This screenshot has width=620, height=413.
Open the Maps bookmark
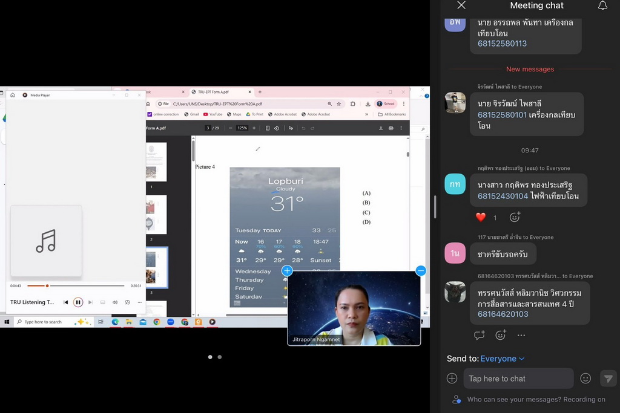coord(234,114)
